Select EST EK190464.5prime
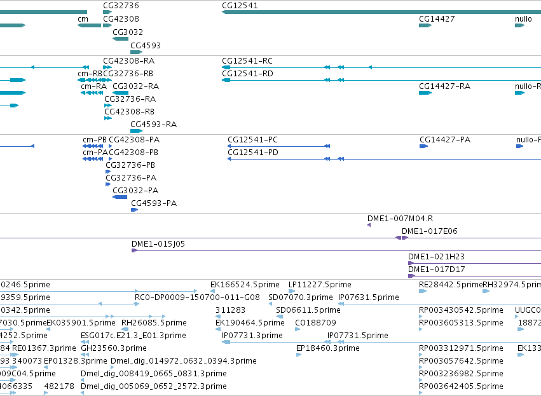The width and height of the screenshot is (541, 396). (250, 323)
